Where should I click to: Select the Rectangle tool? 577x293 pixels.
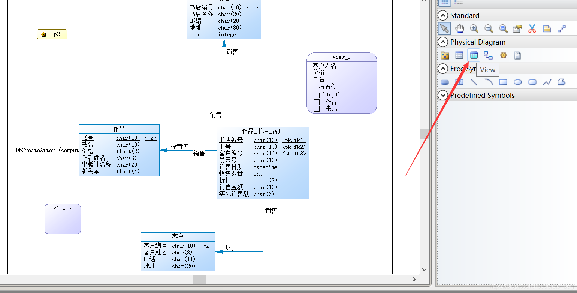[503, 82]
